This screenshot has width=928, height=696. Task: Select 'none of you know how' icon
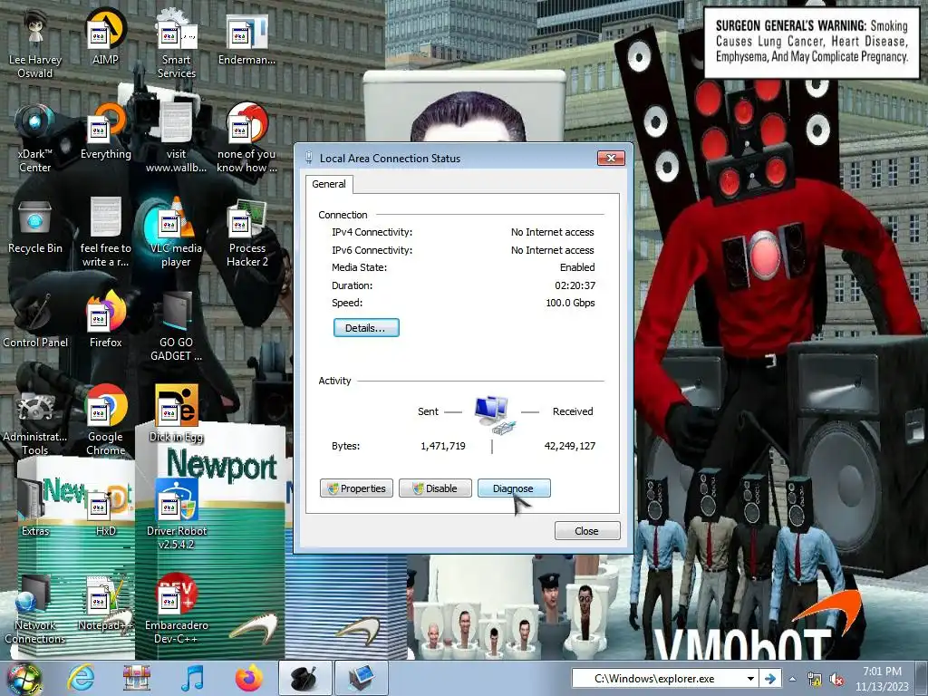click(x=246, y=139)
